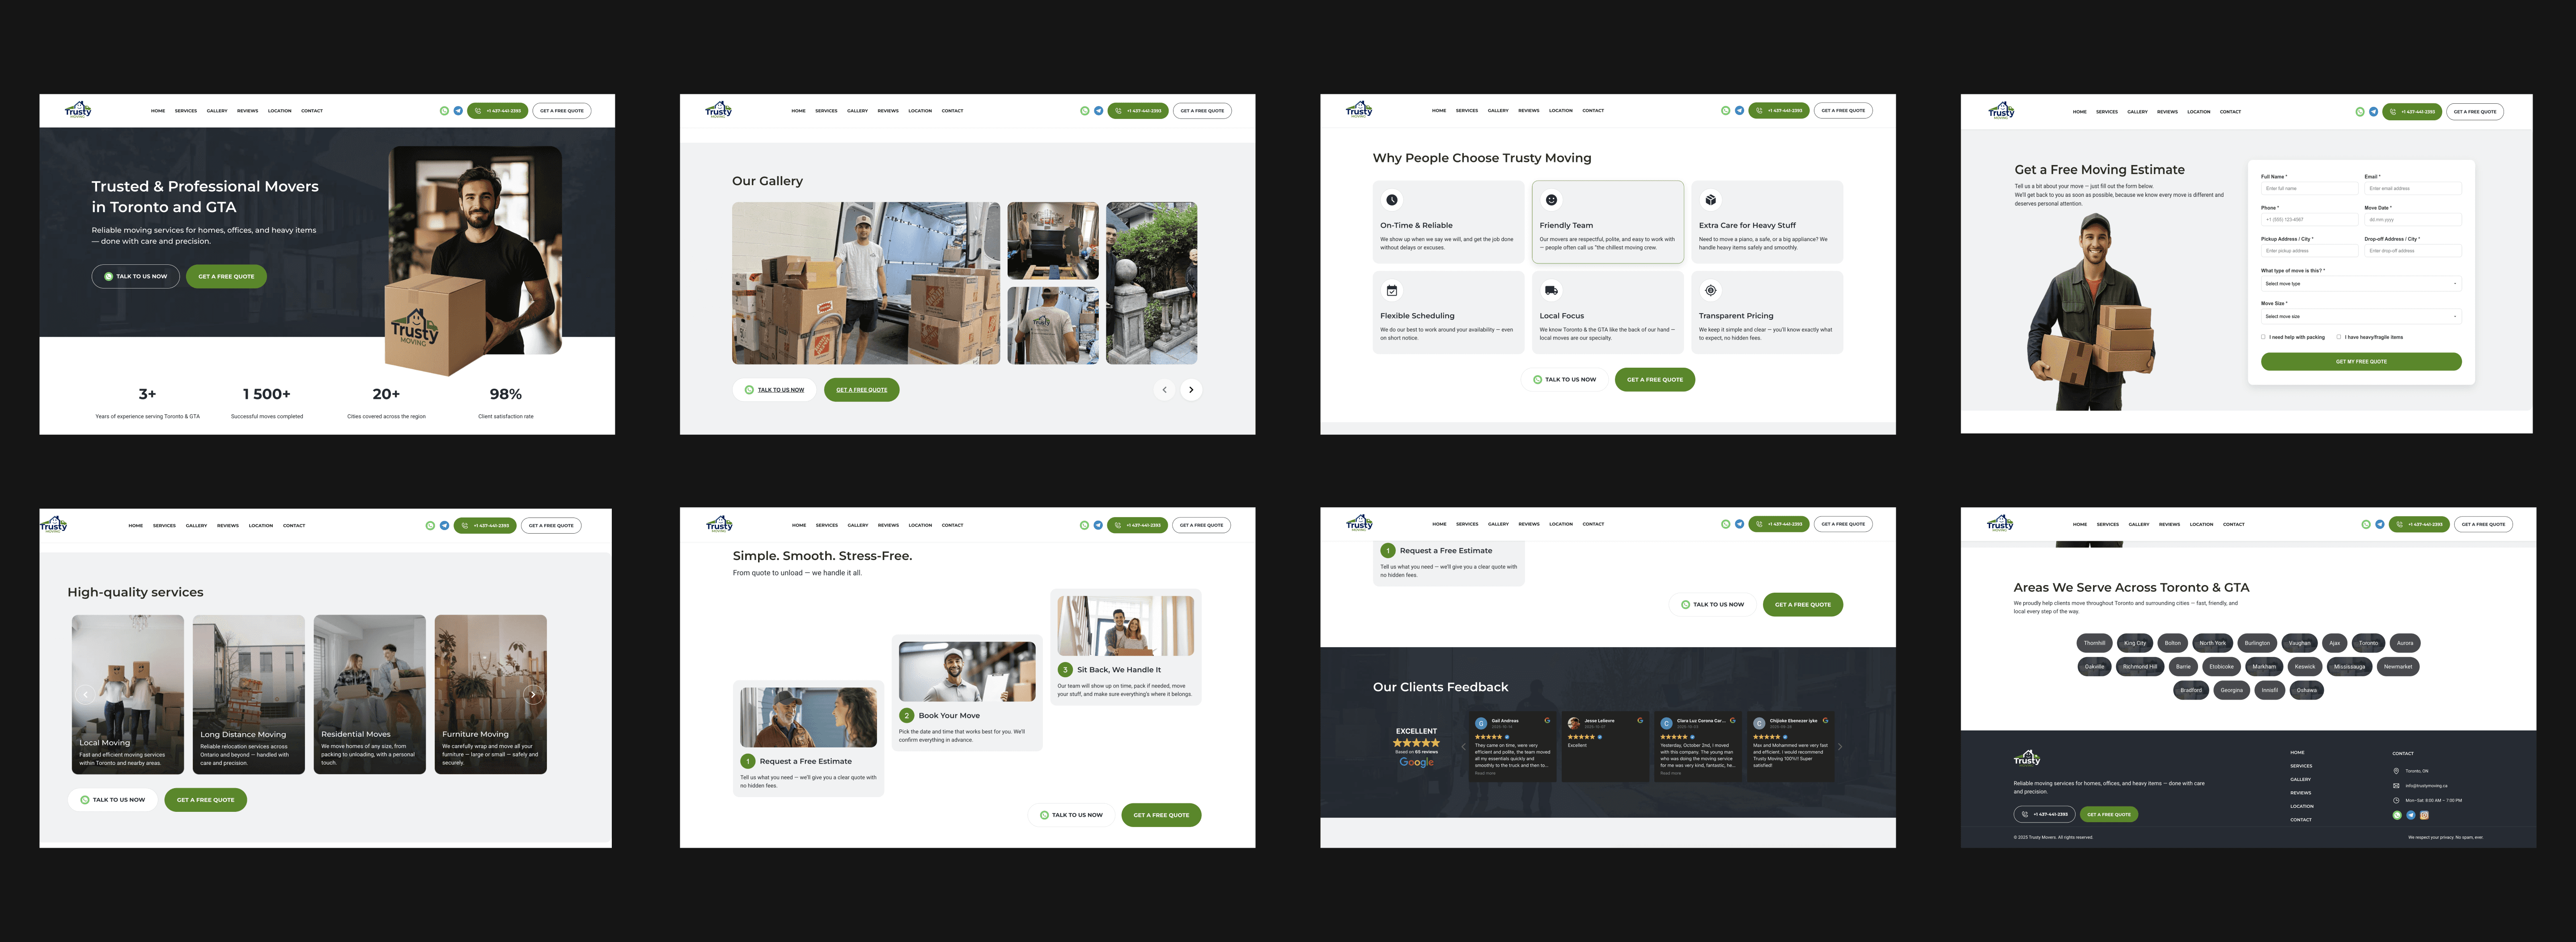The height and width of the screenshot is (942, 2576).
Task: Click SERVICES in the hero mockup navigation
Action: (x=186, y=111)
